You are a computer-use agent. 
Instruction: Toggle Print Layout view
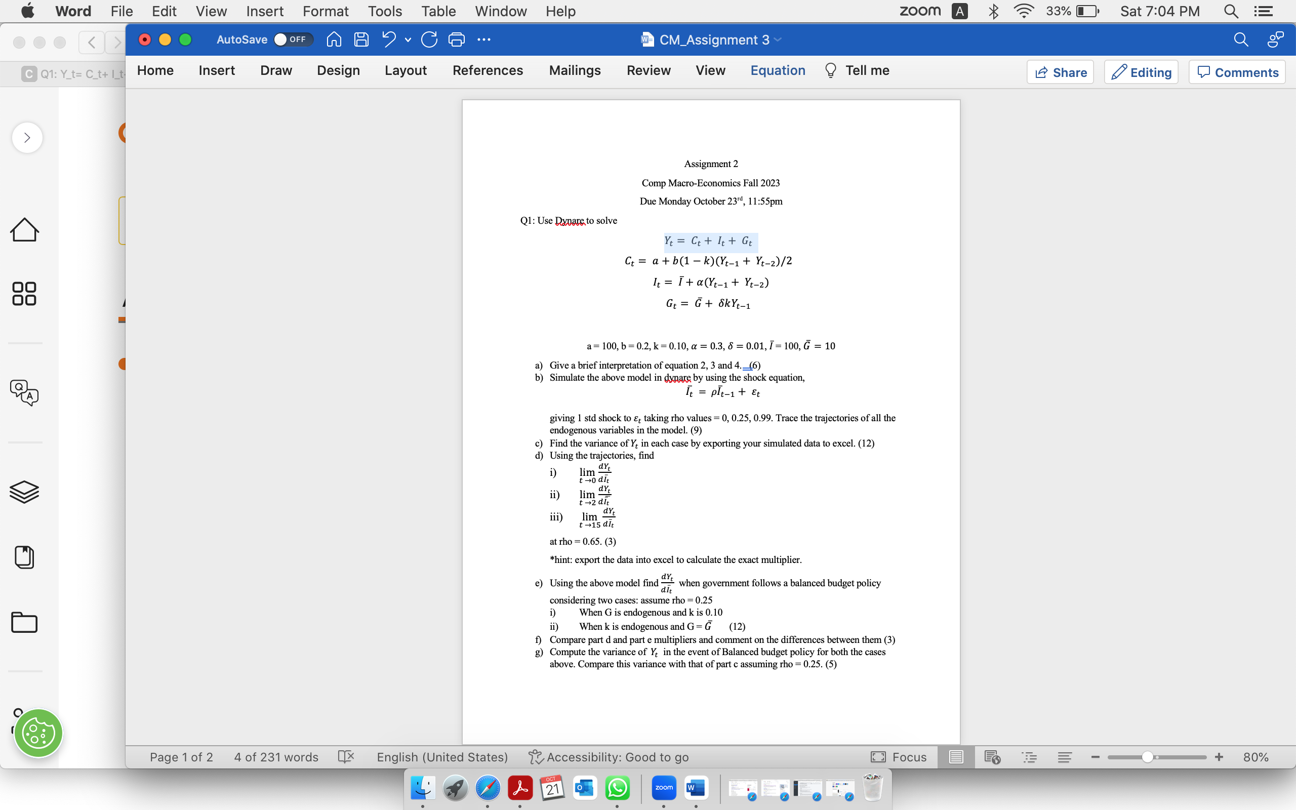(956, 756)
